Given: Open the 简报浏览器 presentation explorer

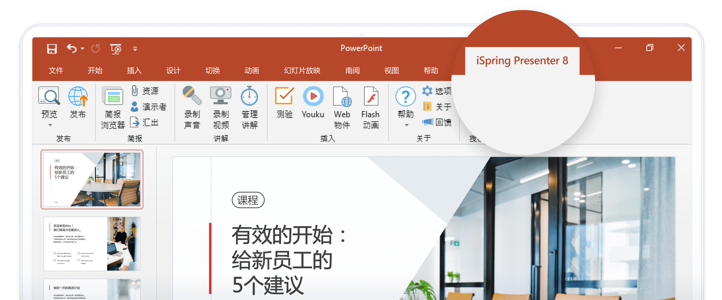Looking at the screenshot, I should pyautogui.click(x=113, y=108).
